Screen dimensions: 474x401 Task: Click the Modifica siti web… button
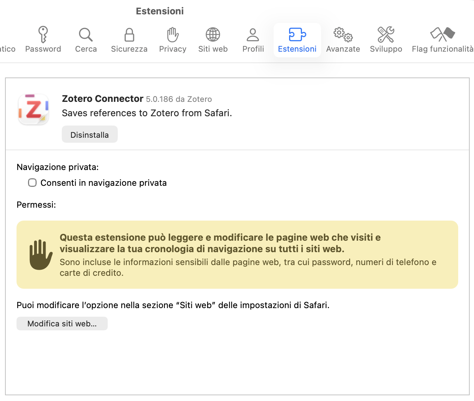(62, 324)
